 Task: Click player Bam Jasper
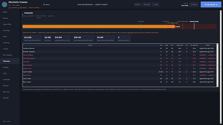(27, 82)
